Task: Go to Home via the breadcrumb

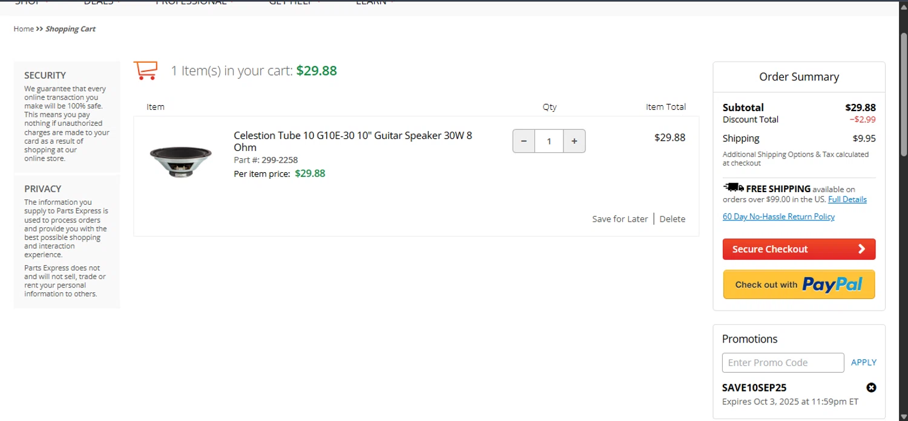Action: point(24,29)
